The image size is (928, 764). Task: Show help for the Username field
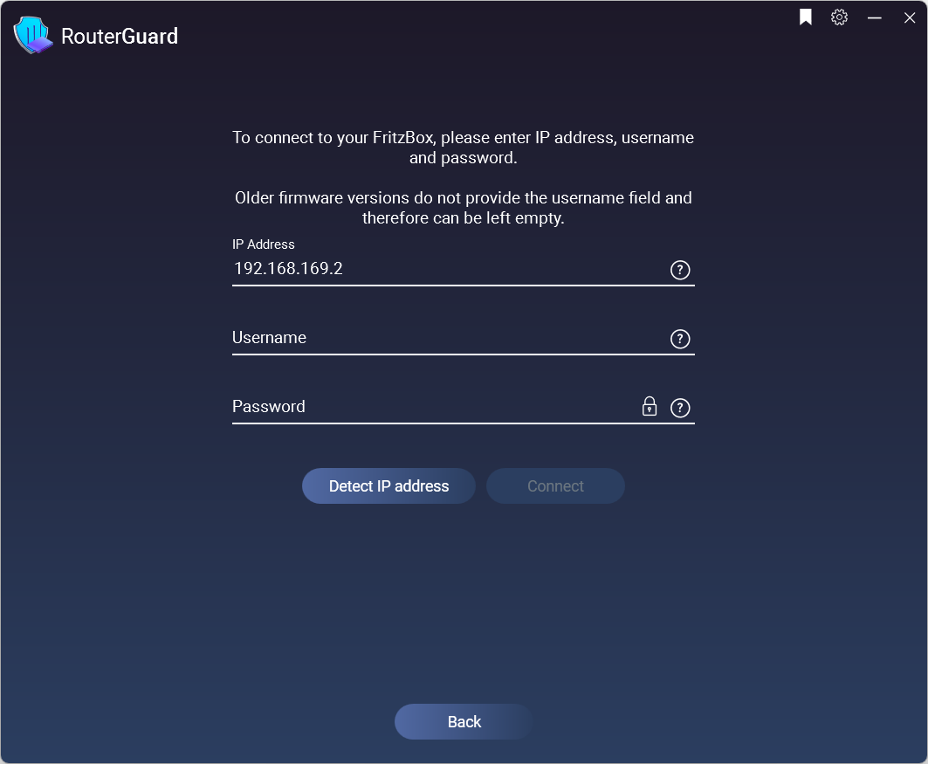680,339
